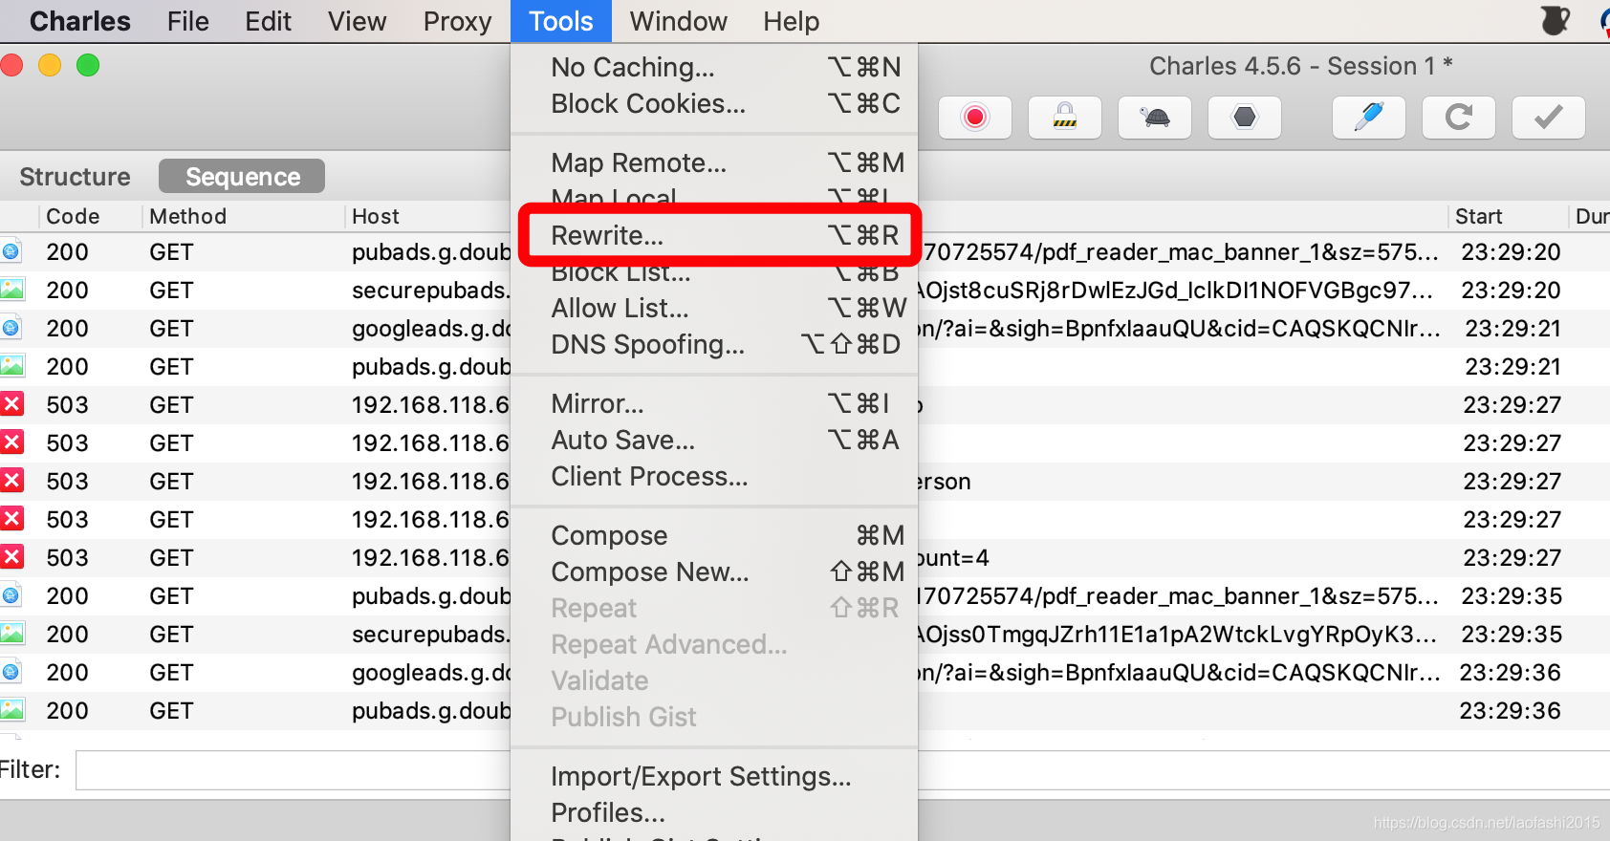Choose Compose New... menu item
Viewport: 1610px width, 841px height.
point(714,571)
